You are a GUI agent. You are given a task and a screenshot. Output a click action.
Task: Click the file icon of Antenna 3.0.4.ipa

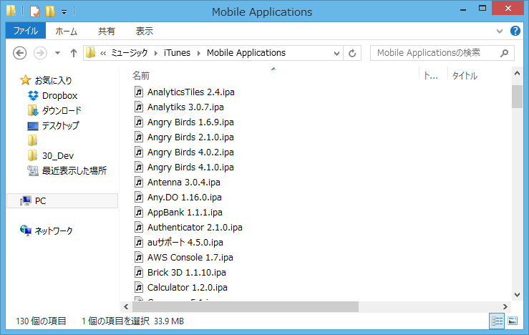point(139,183)
